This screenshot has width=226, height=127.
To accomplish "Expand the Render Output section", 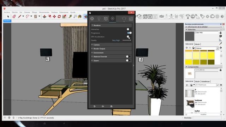I will (x=111, y=49).
